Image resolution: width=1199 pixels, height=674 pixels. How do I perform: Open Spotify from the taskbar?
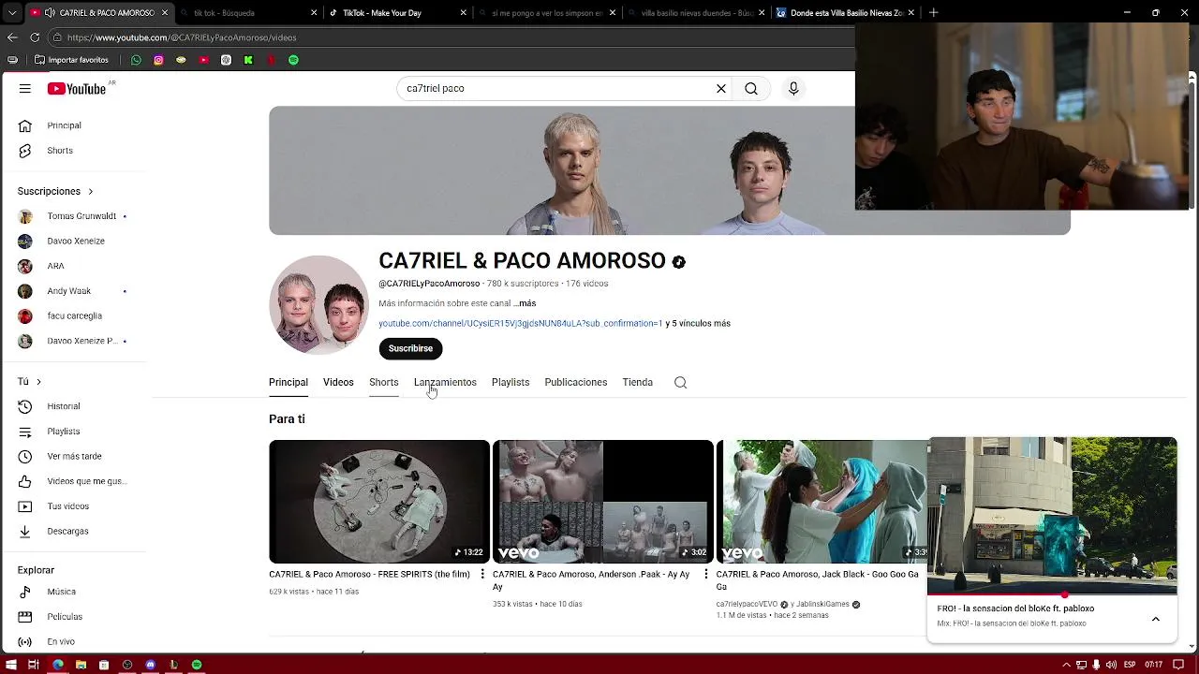pyautogui.click(x=197, y=665)
